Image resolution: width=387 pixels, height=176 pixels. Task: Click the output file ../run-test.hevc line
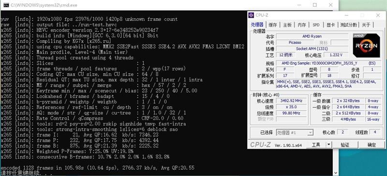tap(59, 25)
